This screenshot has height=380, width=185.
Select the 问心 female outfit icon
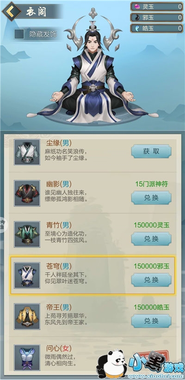pyautogui.click(x=27, y=357)
